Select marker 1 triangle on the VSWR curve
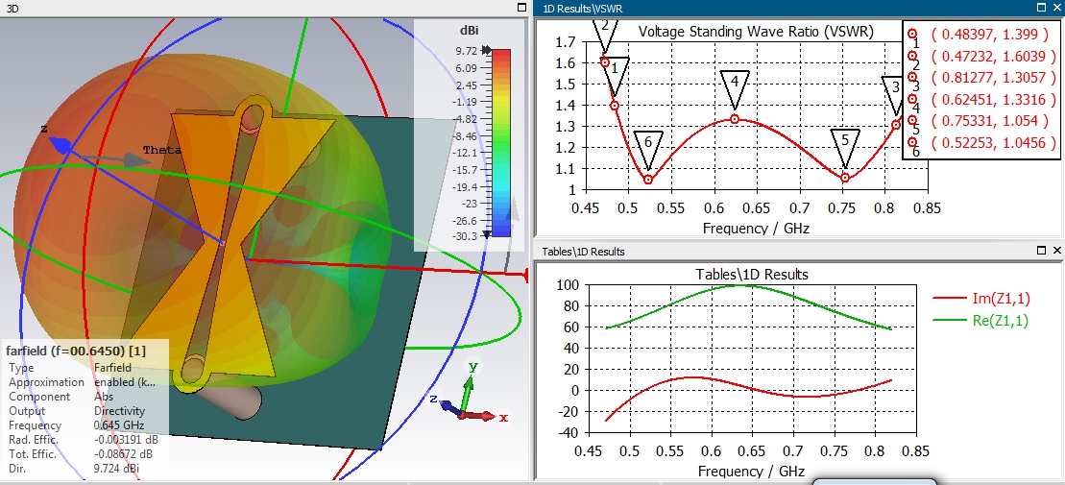Viewport: 1065px width, 485px height. (615, 77)
